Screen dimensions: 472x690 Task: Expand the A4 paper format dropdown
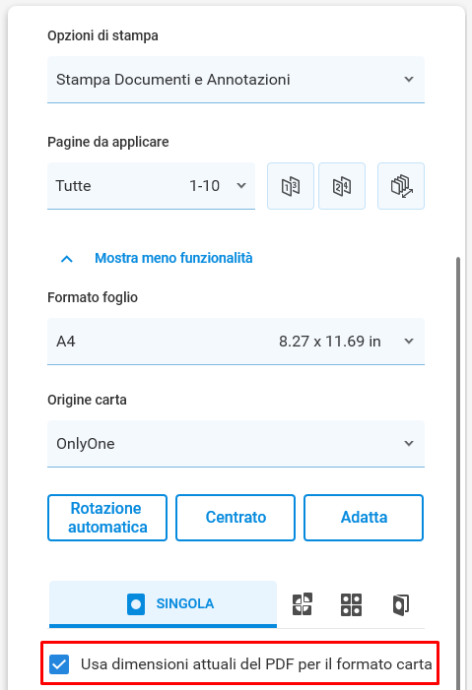(x=236, y=341)
